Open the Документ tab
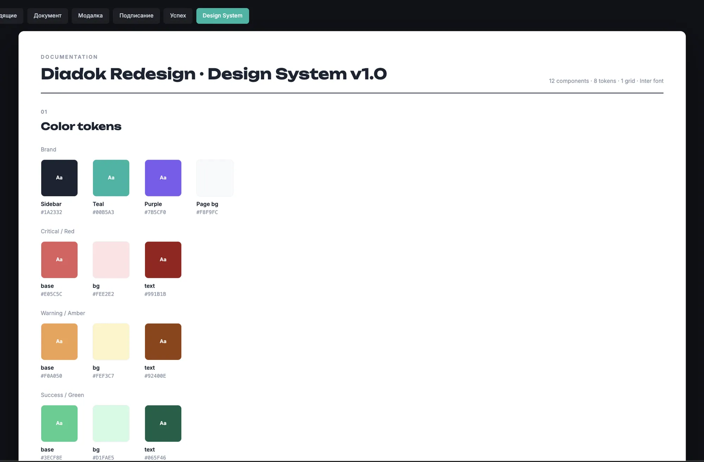 pos(48,16)
